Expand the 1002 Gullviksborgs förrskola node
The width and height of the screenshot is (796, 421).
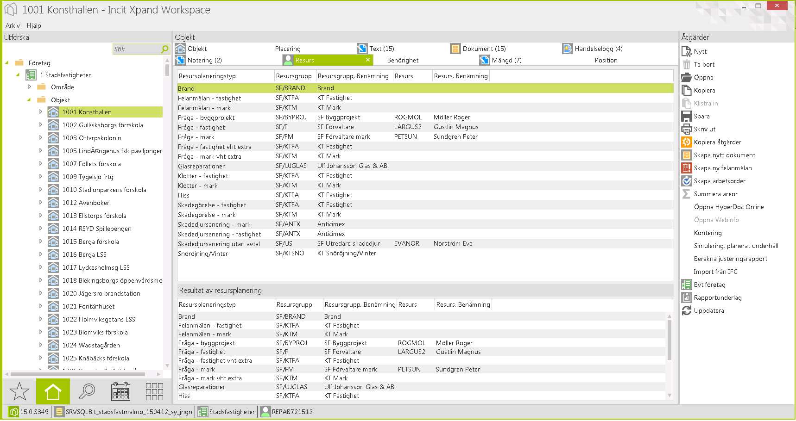[41, 124]
